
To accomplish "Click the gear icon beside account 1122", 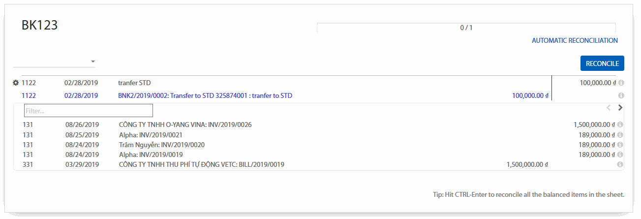I will 15,83.
